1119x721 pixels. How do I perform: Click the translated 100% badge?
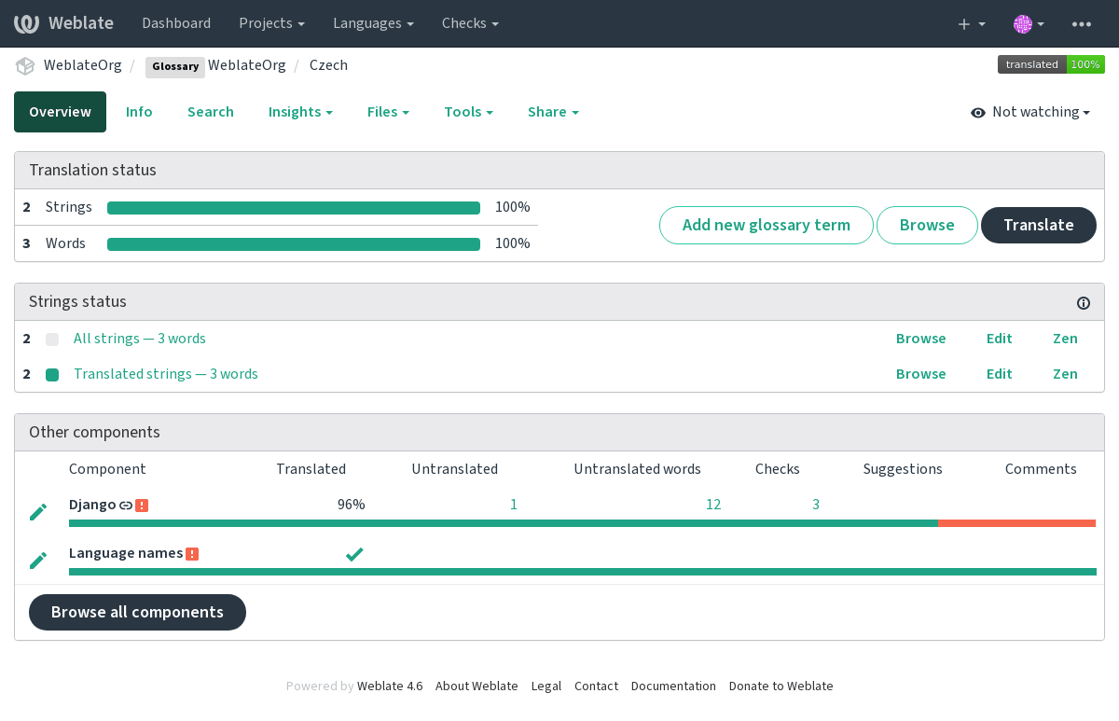tap(1051, 64)
